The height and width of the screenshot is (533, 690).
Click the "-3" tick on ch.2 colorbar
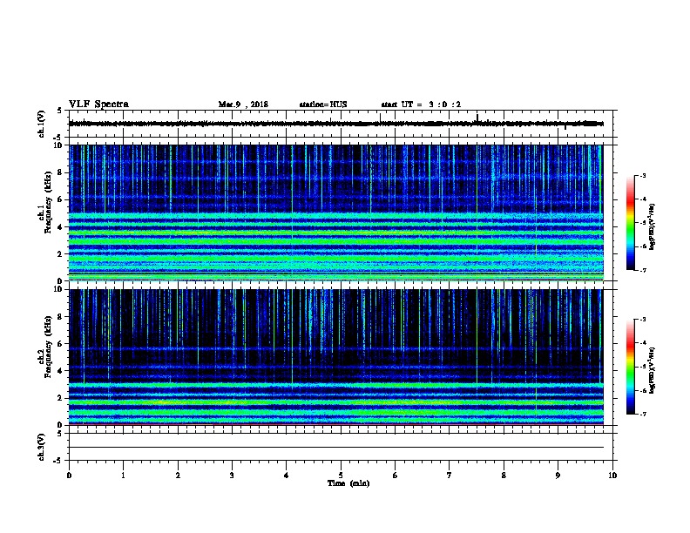(643, 320)
